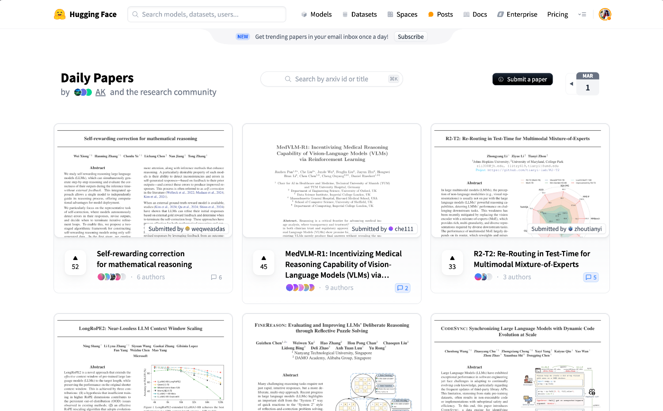Open the MedVLM-R1 paper title link
Screen dimensions: 663x411
click(x=343, y=264)
